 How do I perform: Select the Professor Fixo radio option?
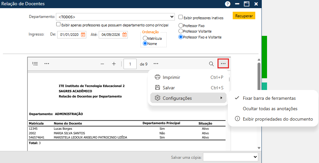click(180, 25)
